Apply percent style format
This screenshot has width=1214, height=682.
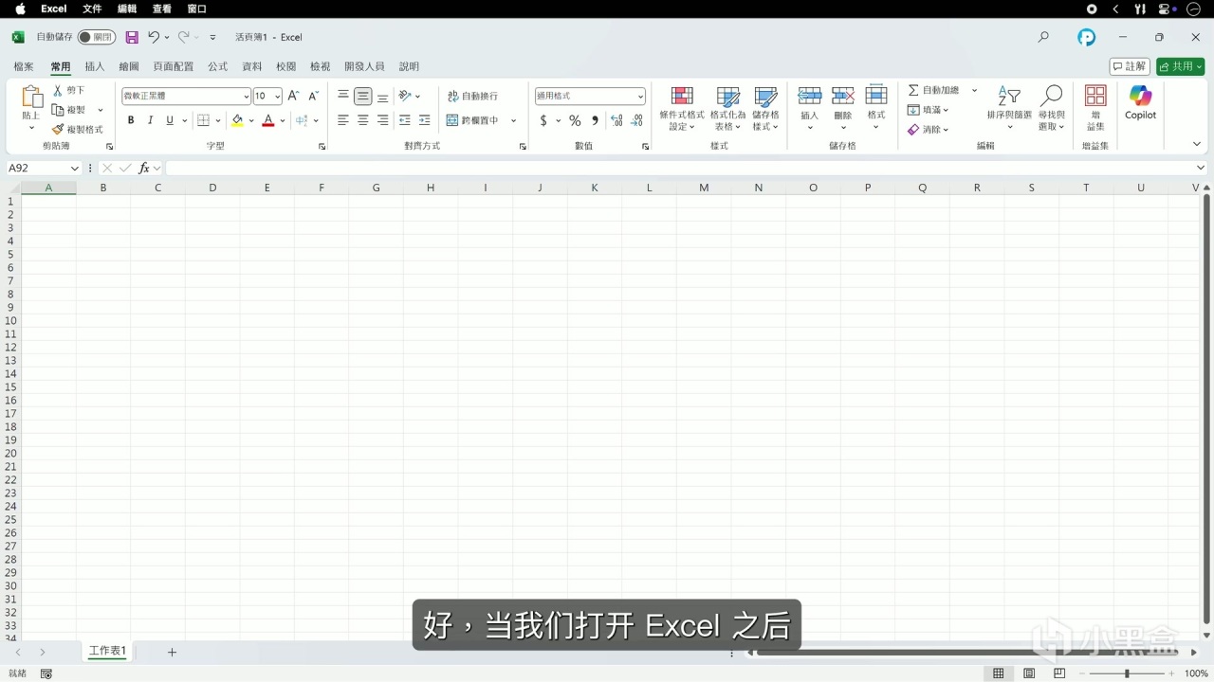(575, 120)
